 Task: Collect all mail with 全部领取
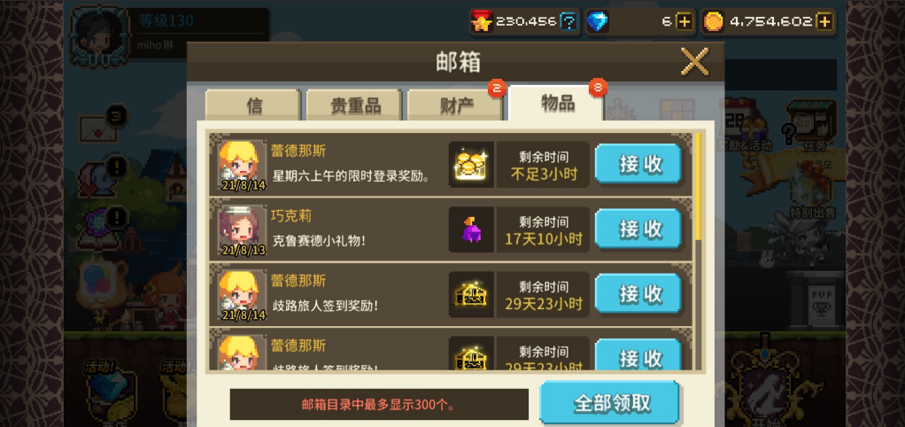click(609, 403)
